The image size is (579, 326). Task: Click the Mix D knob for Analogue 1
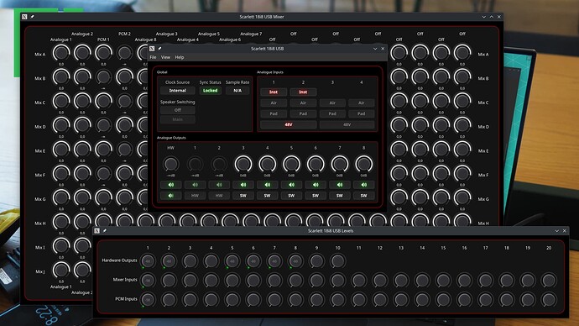click(x=61, y=125)
